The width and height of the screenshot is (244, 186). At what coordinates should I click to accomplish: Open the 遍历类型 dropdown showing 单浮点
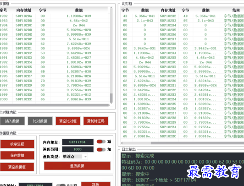(x=75, y=157)
